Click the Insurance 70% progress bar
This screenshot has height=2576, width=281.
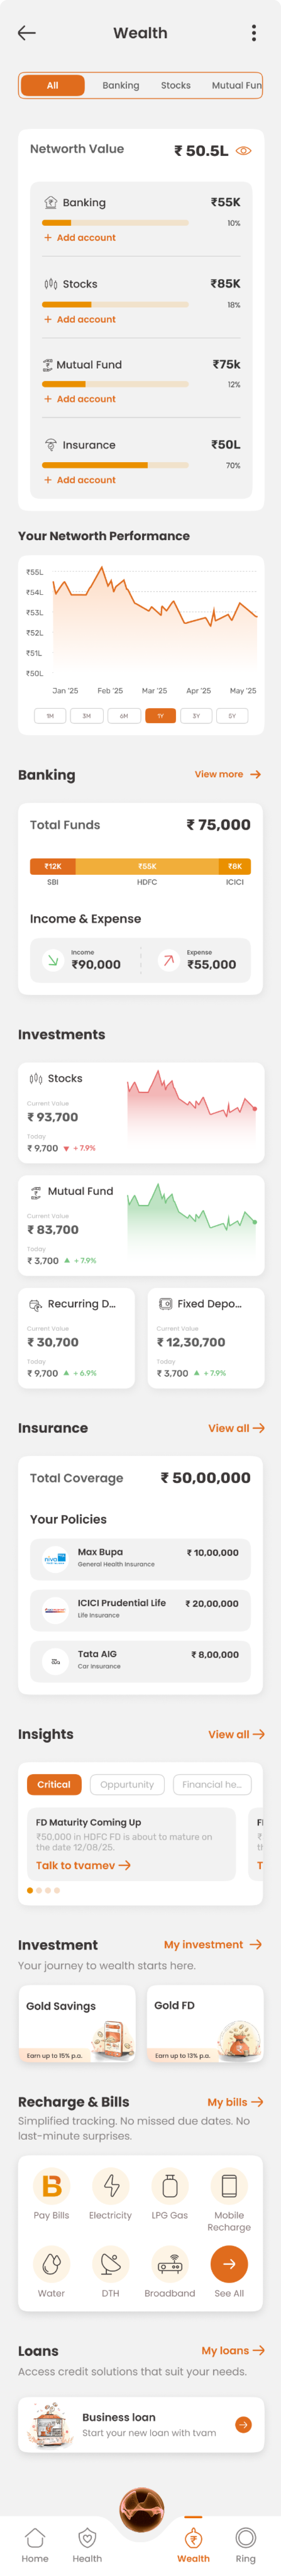[x=115, y=465]
